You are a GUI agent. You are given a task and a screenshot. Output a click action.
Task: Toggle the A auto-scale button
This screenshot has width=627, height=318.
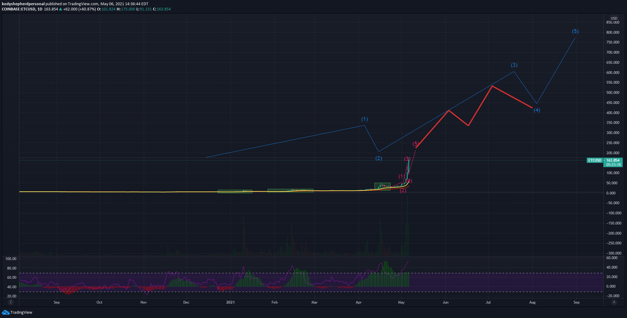tap(614, 302)
